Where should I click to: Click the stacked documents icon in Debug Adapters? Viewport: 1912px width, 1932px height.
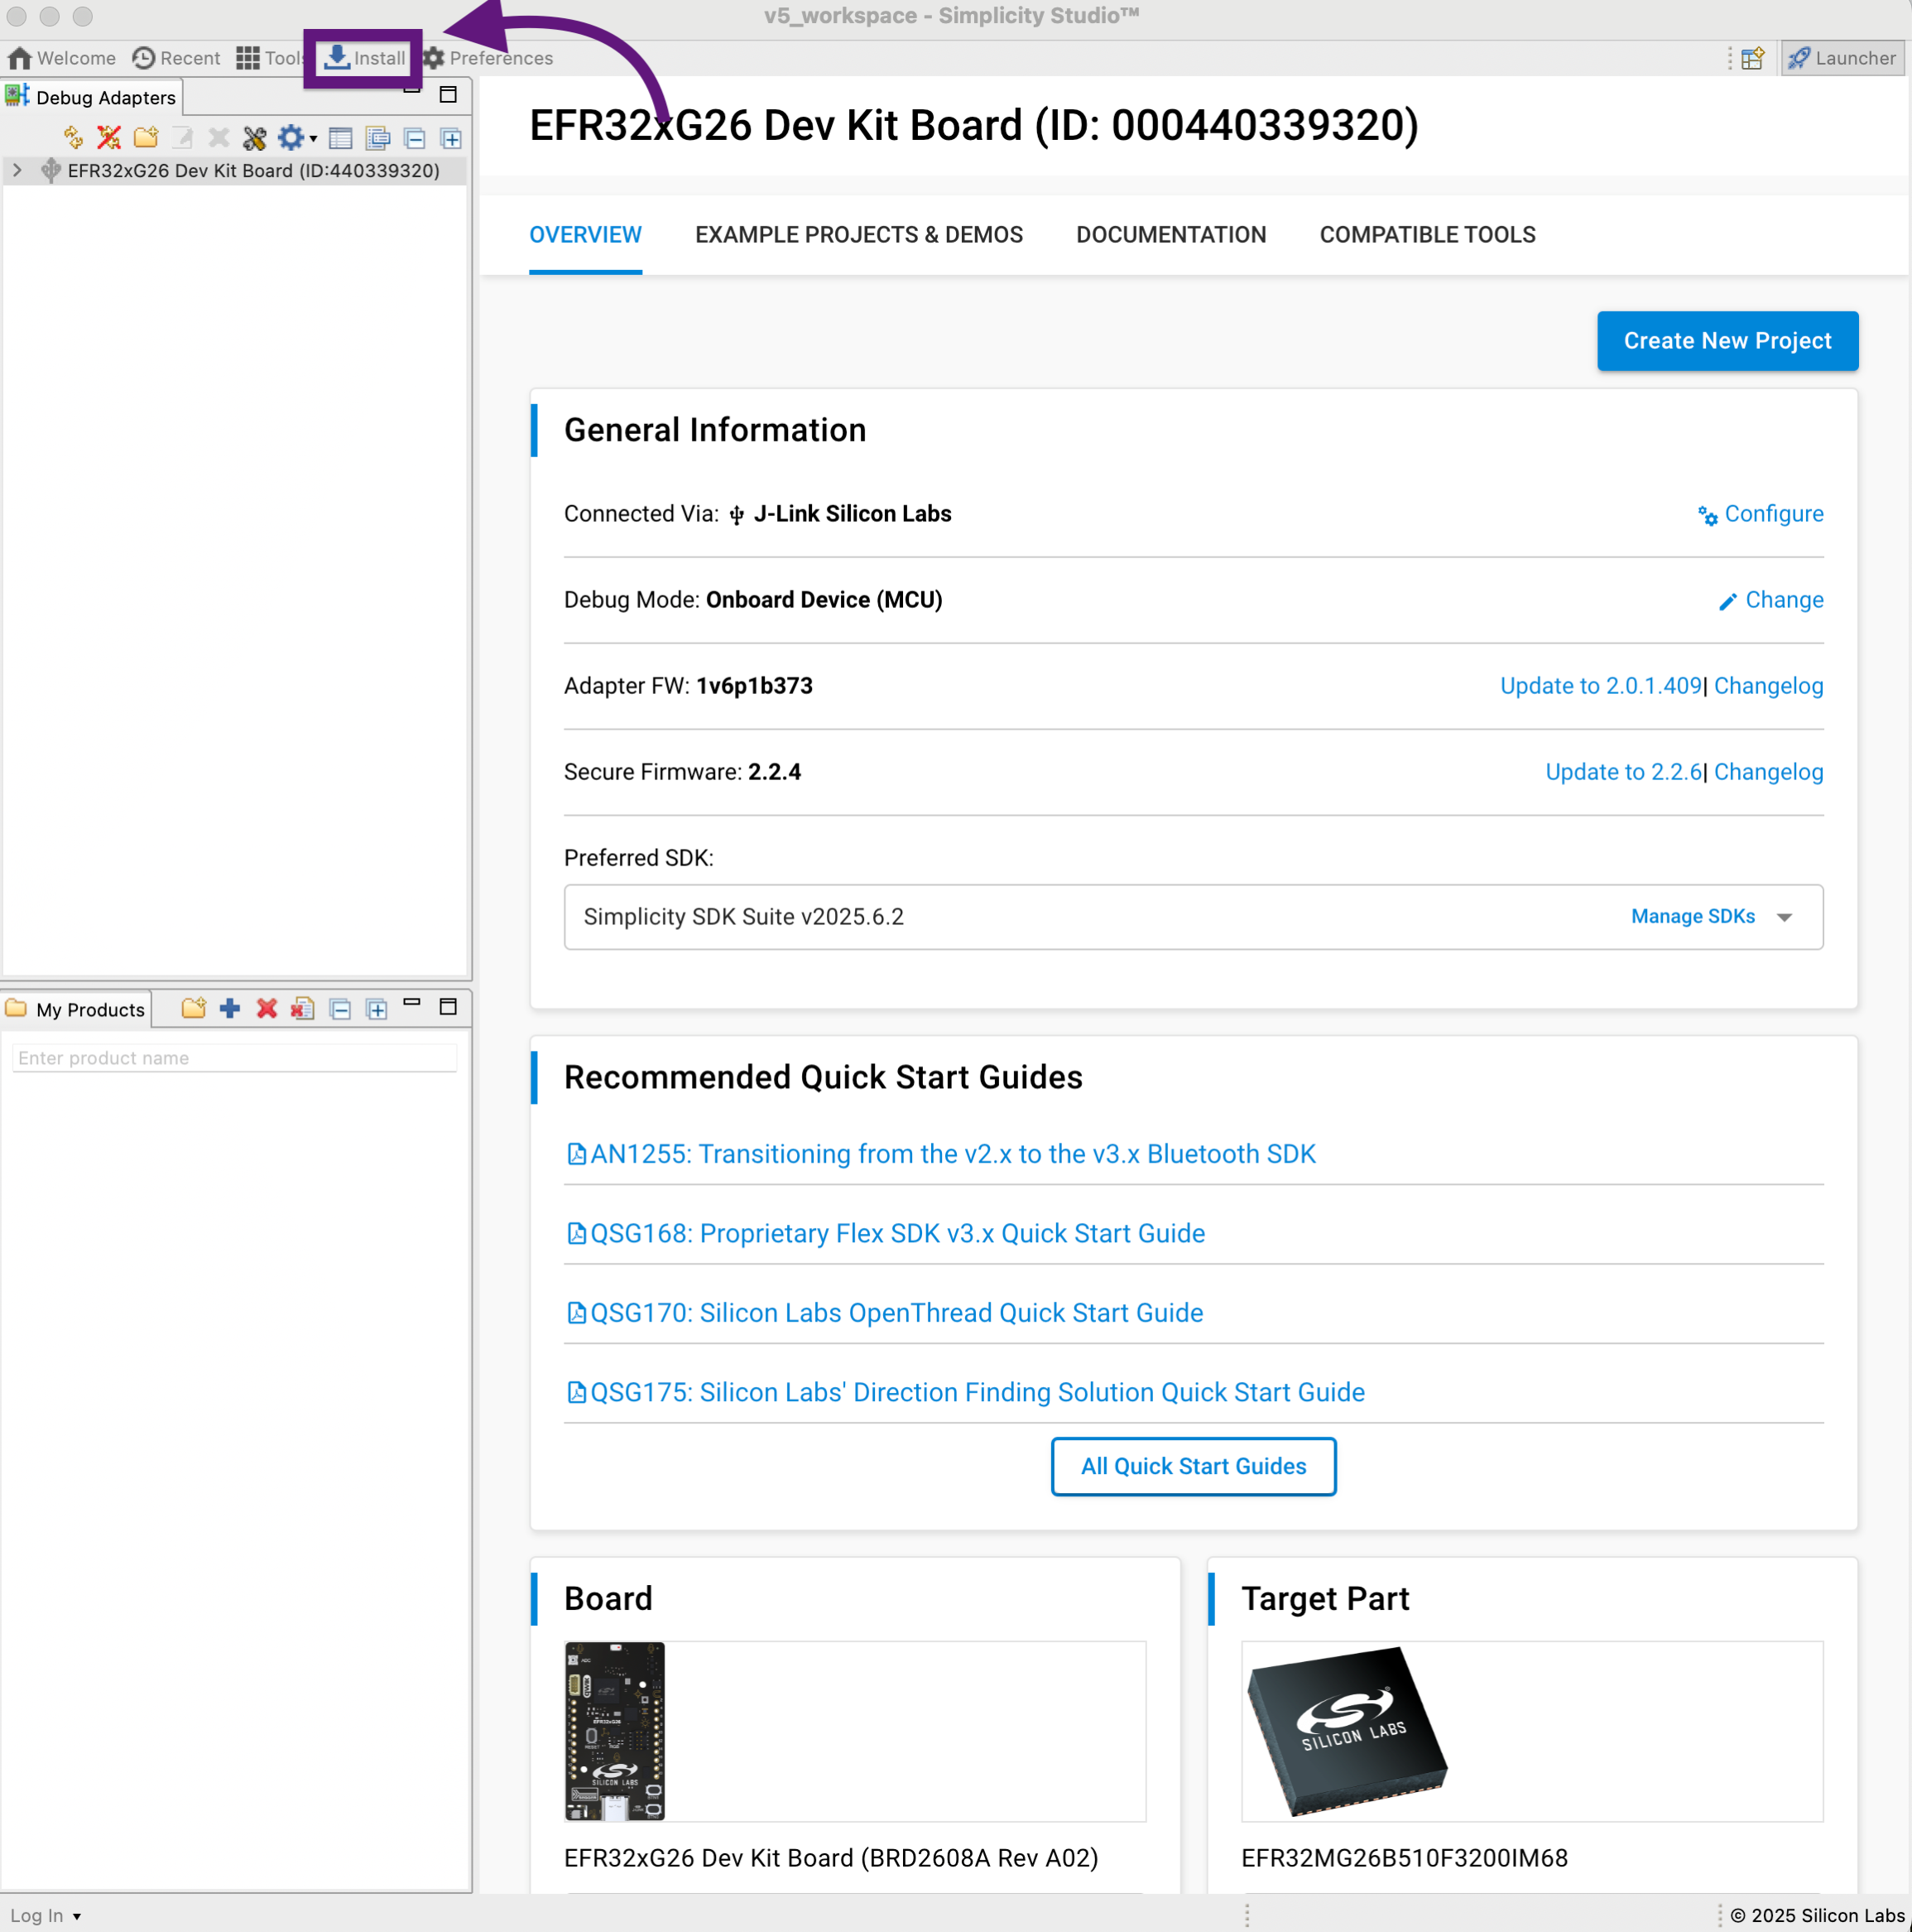click(377, 138)
